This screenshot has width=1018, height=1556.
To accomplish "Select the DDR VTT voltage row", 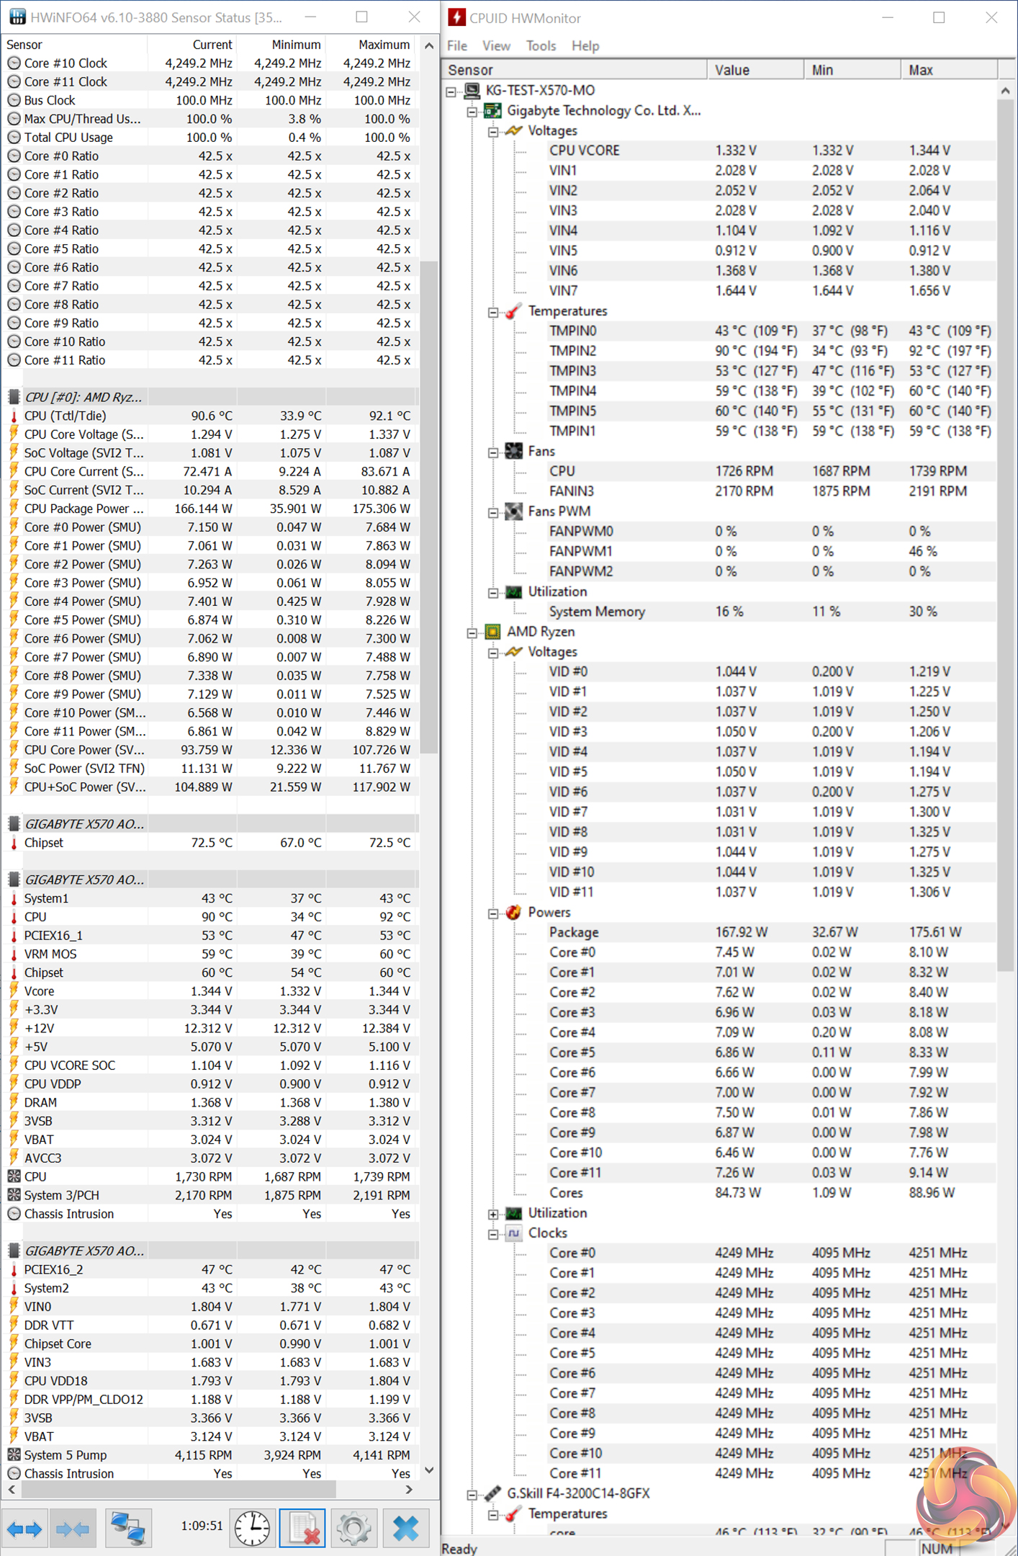I will pyautogui.click(x=210, y=1325).
